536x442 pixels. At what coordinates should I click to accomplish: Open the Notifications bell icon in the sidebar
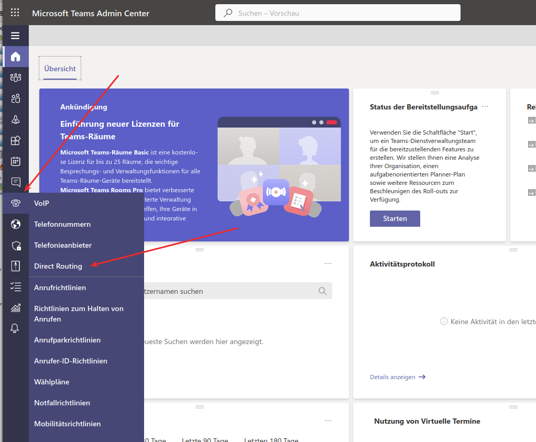16,328
